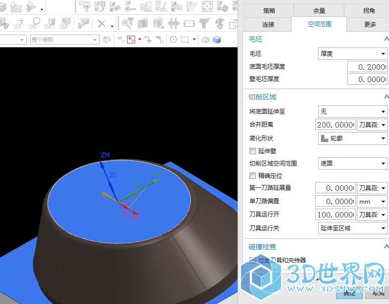This screenshot has width=389, height=304.
Task: Click the curved wall with cutter icon
Action: pos(158,24)
